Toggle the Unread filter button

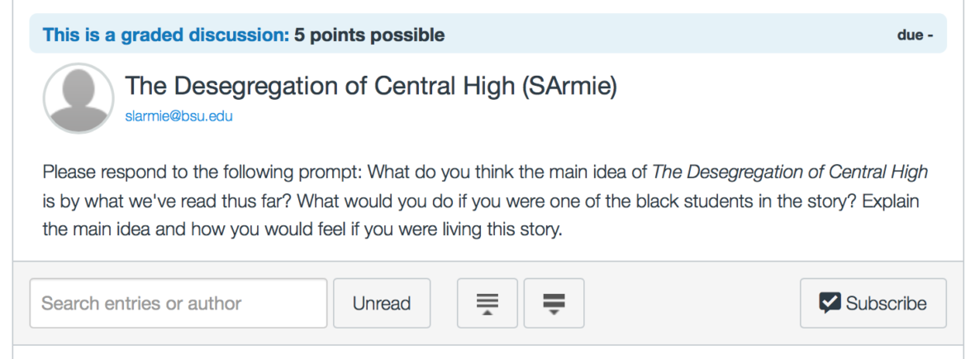[381, 304]
